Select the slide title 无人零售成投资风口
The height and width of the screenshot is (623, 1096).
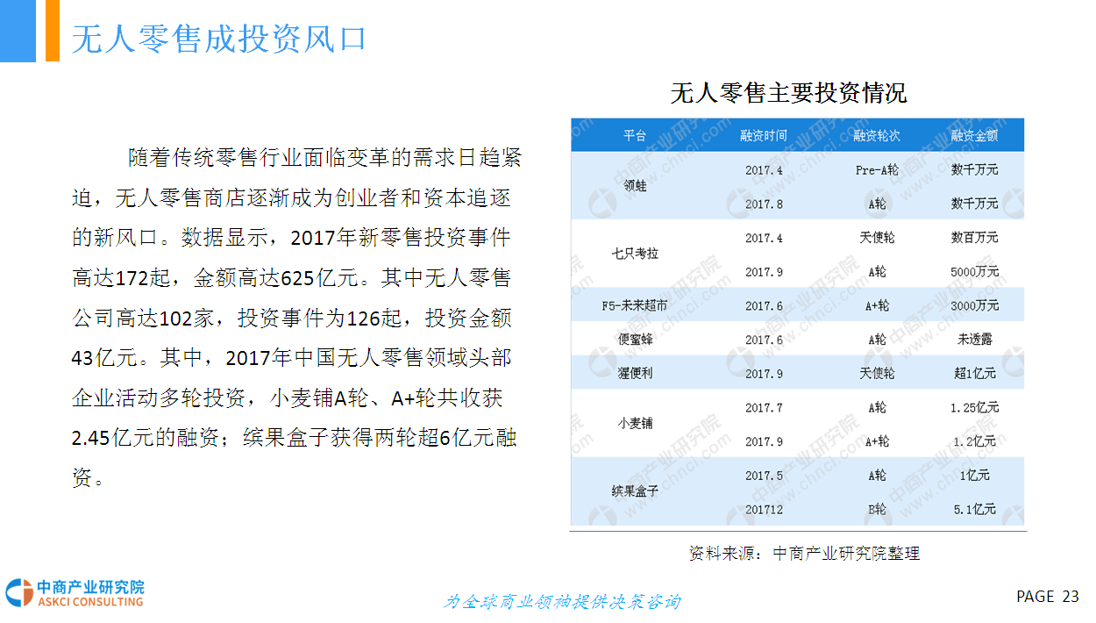point(218,39)
